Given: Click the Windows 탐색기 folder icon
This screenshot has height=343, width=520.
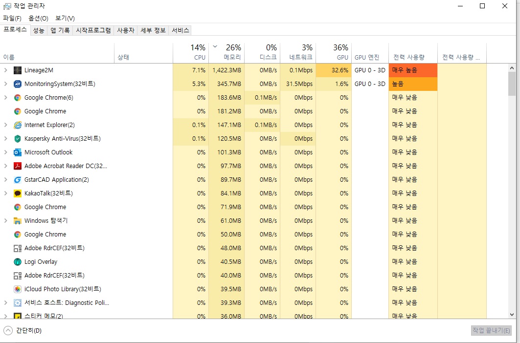Looking at the screenshot, I should click(x=18, y=221).
